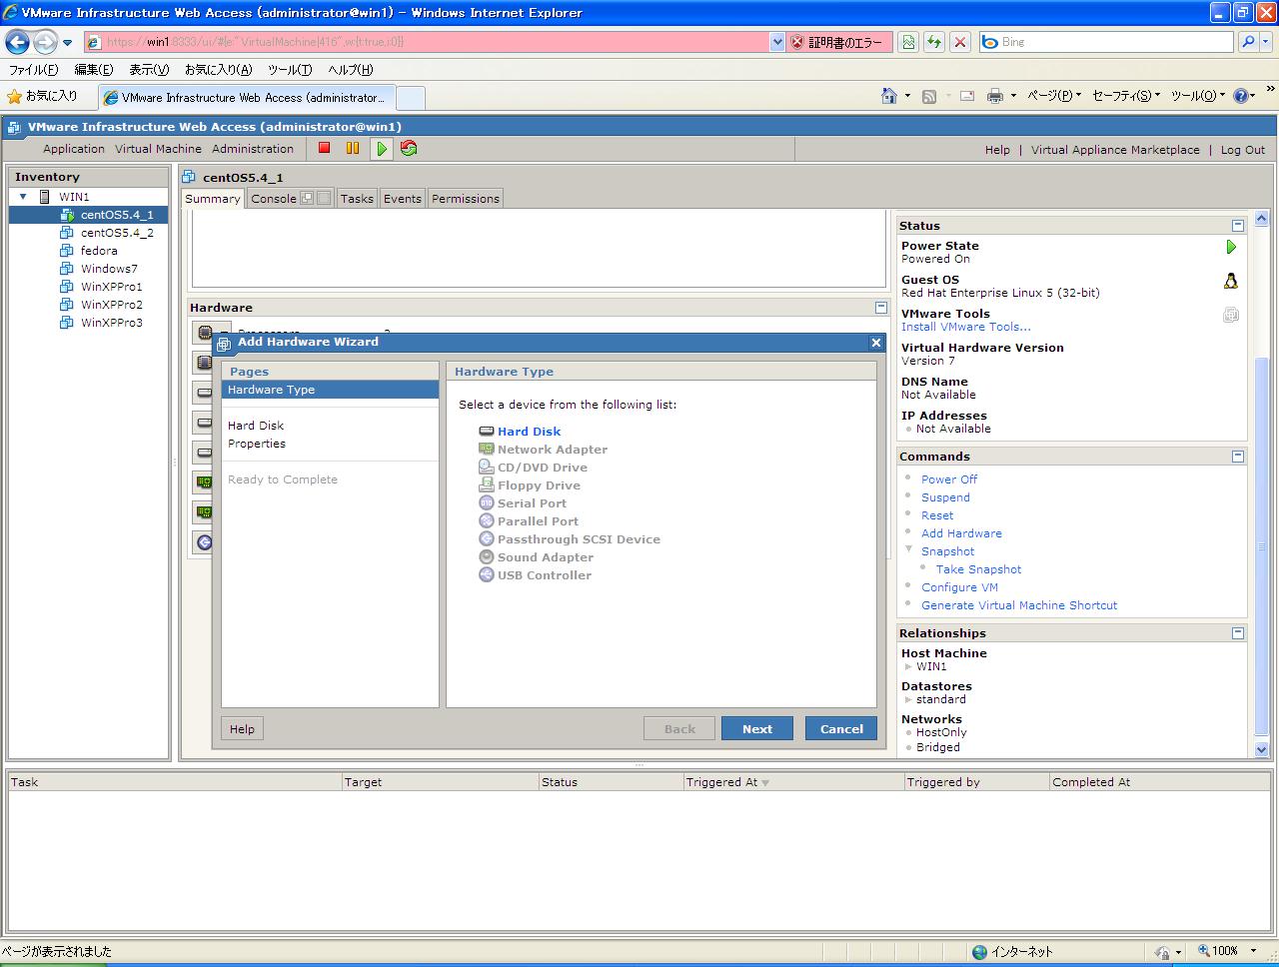Click Take Snapshot link
Viewport: 1279px width, 967px height.
coord(978,569)
